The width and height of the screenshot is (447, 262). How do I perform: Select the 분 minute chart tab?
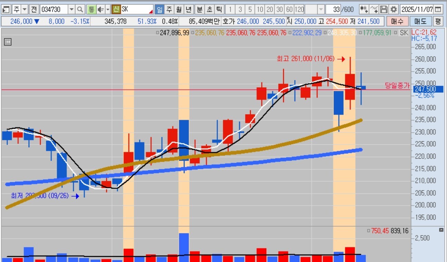tap(199, 9)
